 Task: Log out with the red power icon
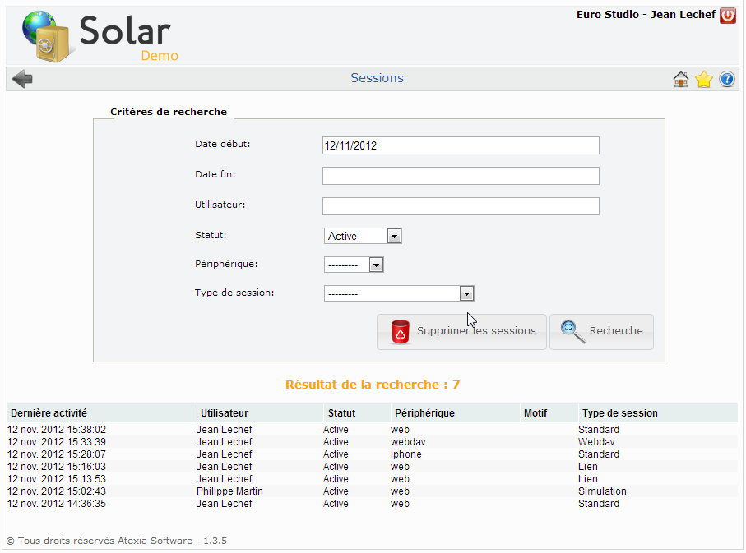pos(727,16)
